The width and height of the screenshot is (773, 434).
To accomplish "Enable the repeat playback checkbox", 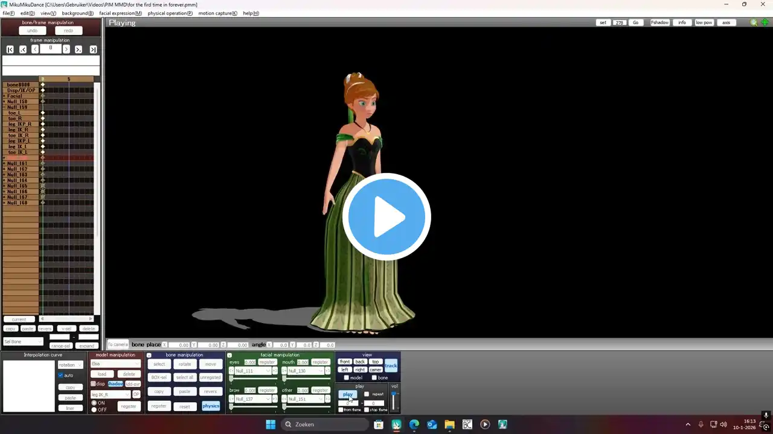I will 367,394.
